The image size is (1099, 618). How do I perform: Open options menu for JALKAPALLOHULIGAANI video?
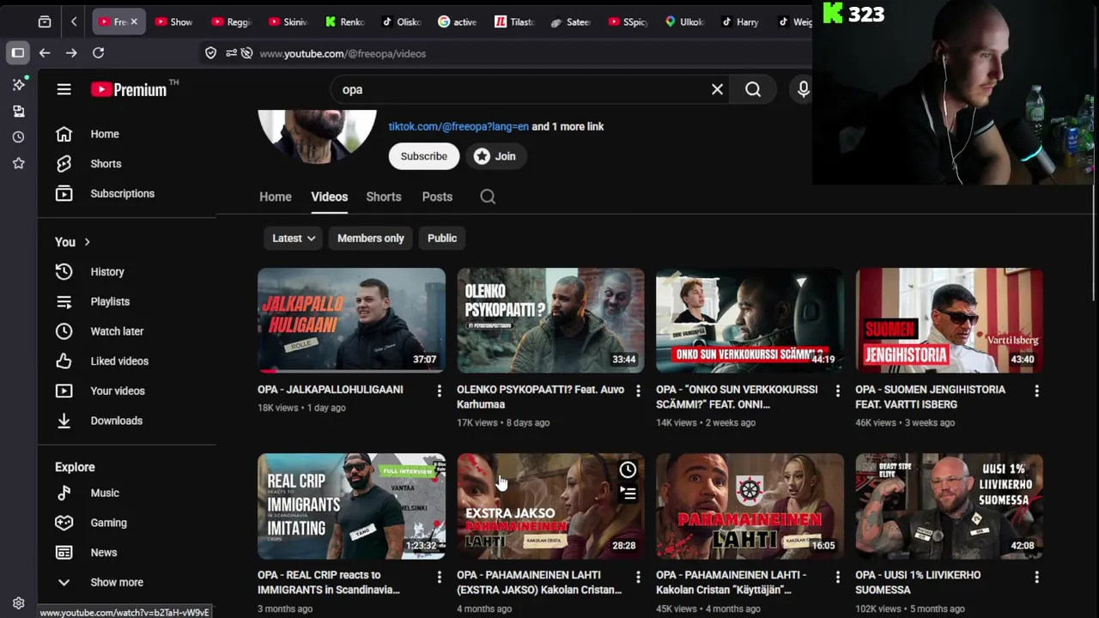(x=439, y=391)
